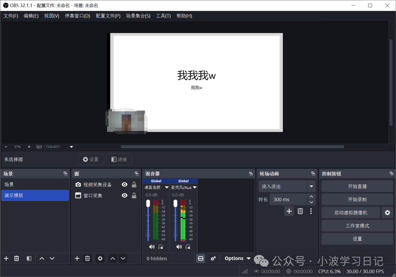
Task: Open the Options dropdown in the mixer
Action: 236,258
